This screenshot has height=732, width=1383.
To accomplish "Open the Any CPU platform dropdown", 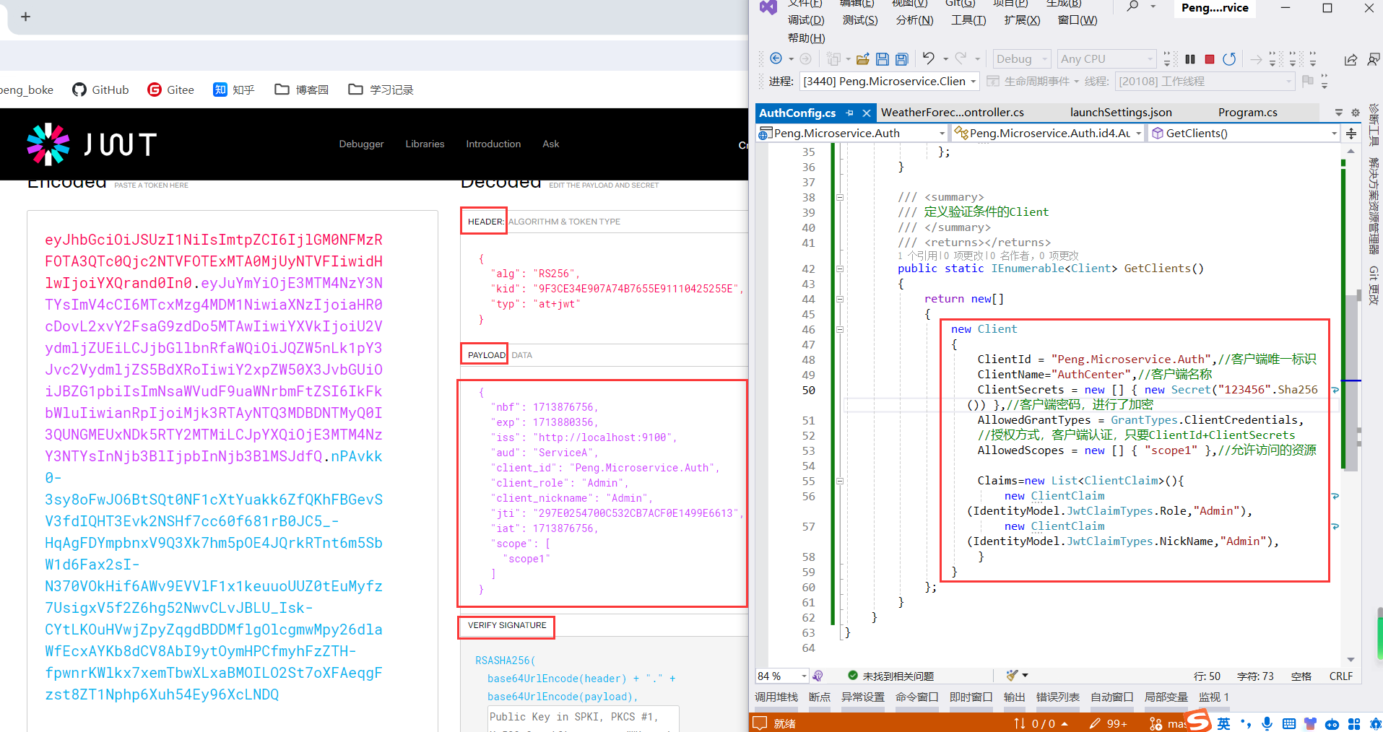I will pos(1107,59).
